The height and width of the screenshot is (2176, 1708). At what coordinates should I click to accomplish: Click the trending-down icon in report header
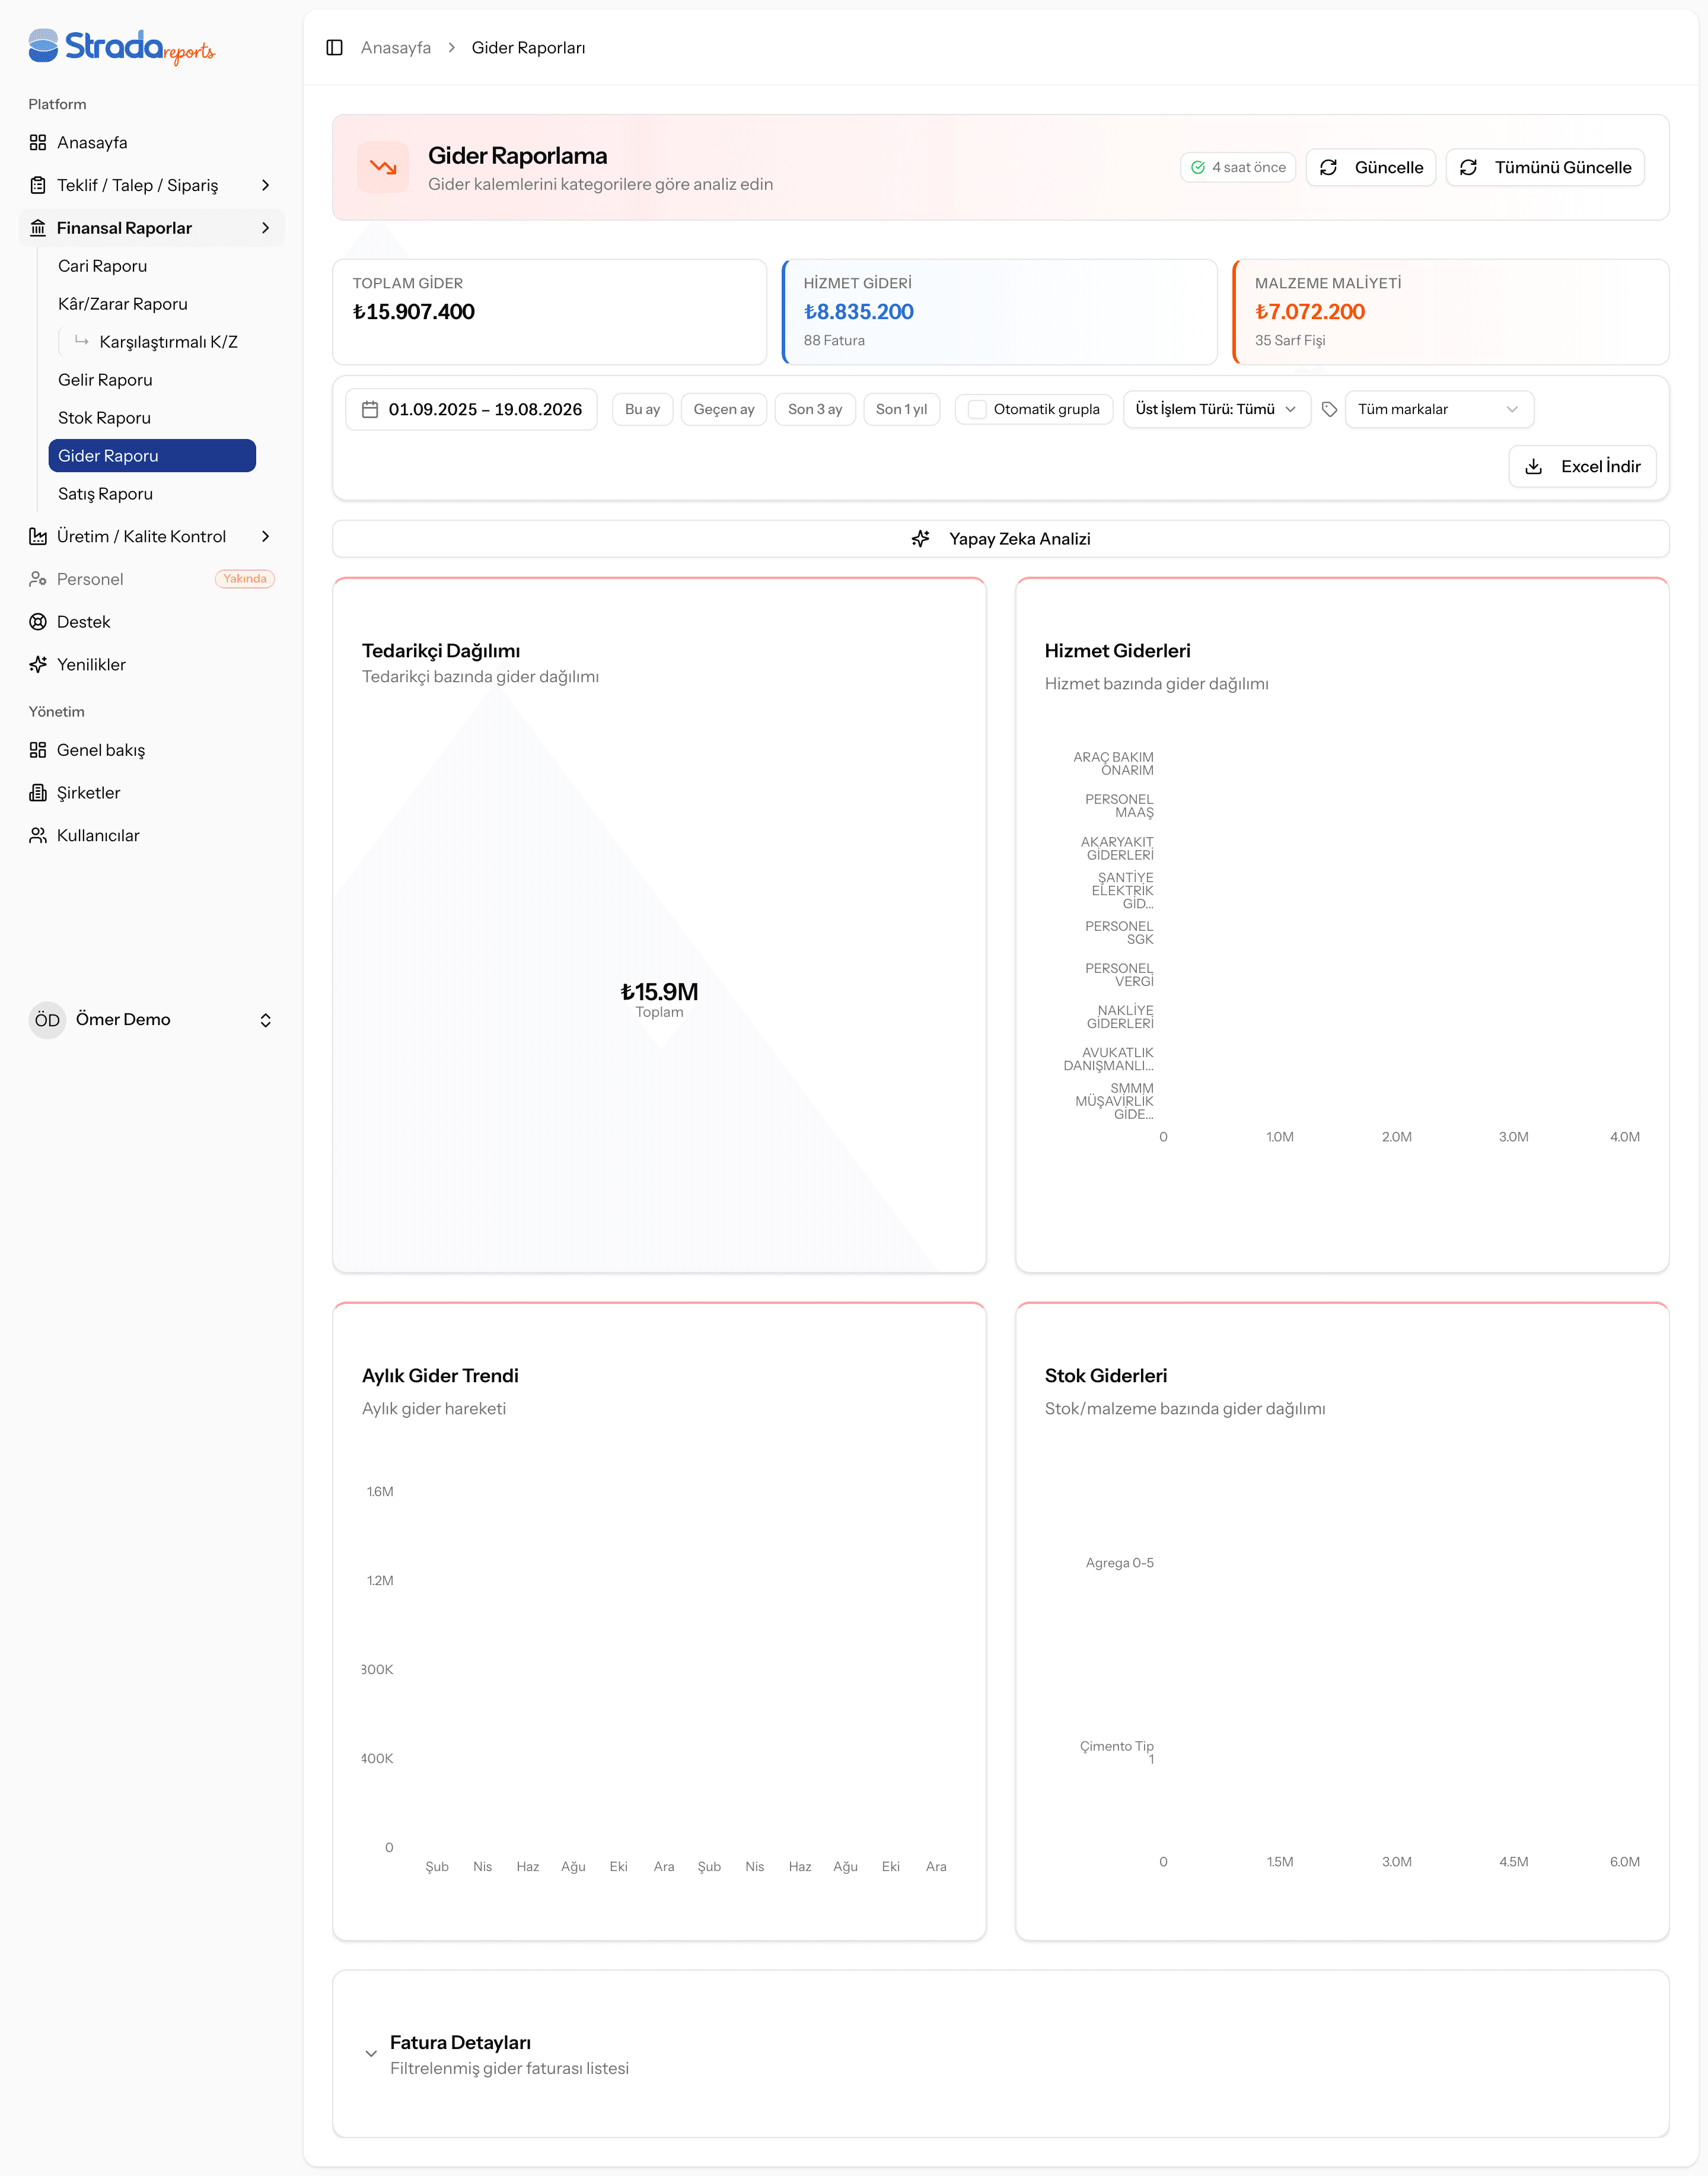click(383, 168)
